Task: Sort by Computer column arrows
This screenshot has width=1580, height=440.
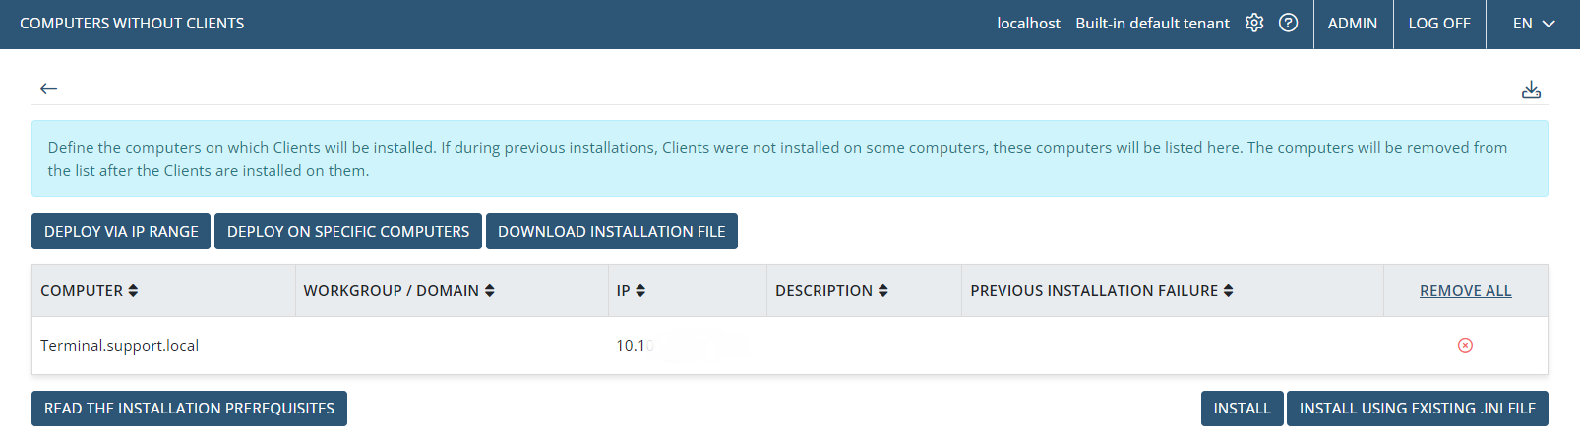Action: pyautogui.click(x=133, y=291)
